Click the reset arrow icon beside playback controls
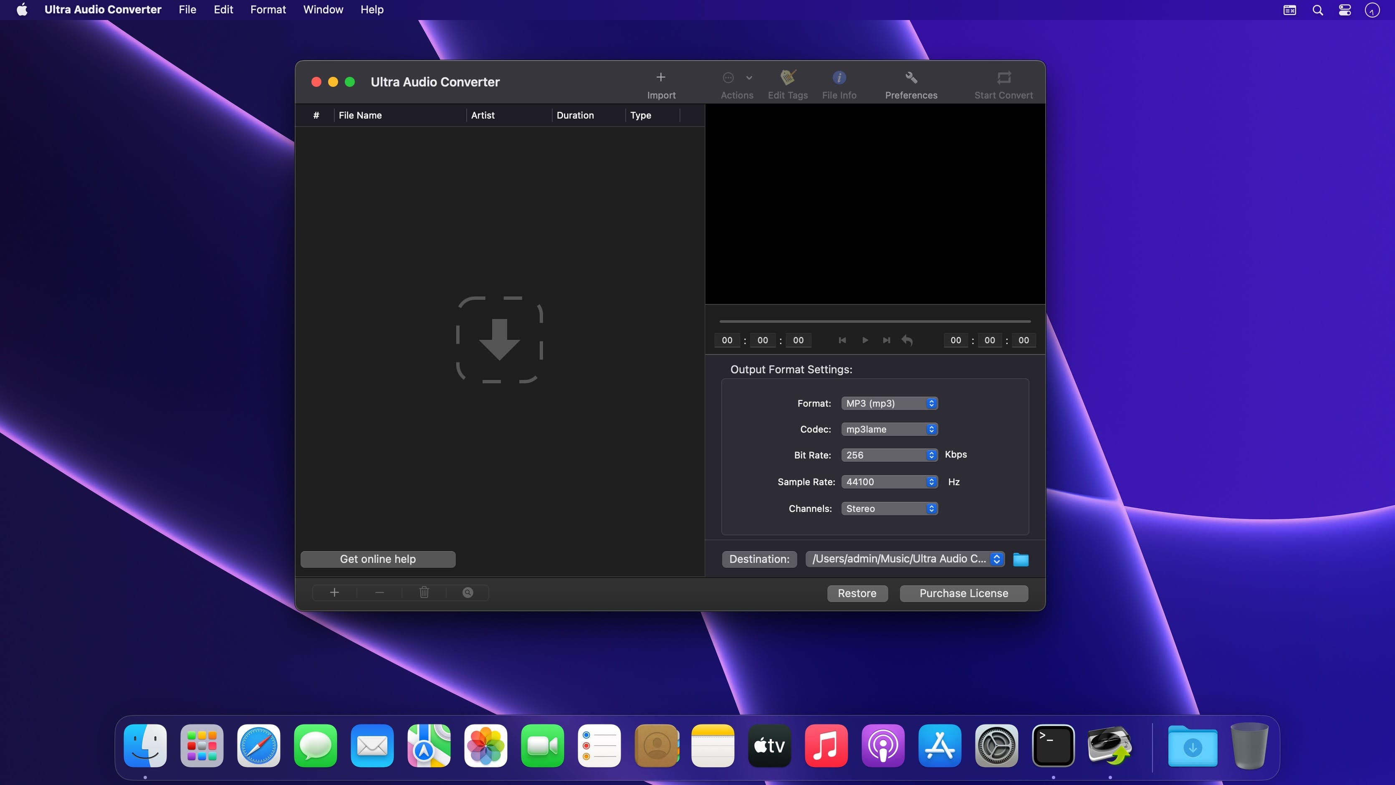Image resolution: width=1395 pixels, height=785 pixels. pos(907,340)
